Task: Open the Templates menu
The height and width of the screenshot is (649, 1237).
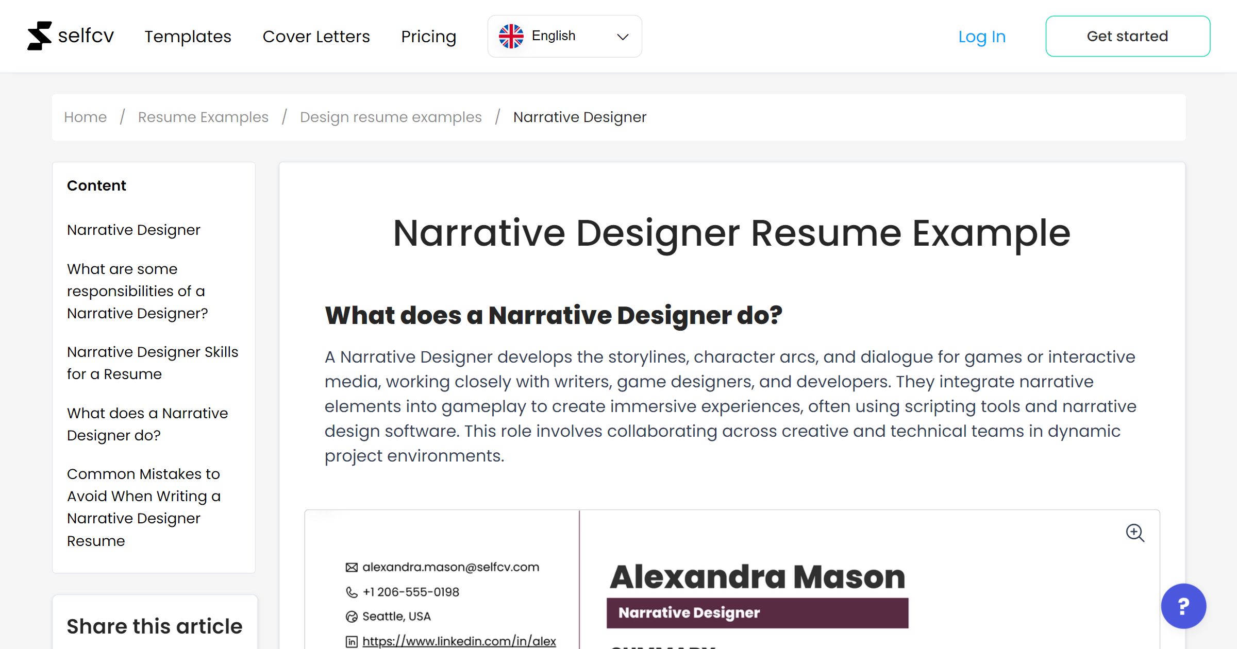Action: pyautogui.click(x=188, y=36)
